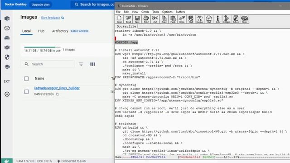Click the Open file icon in XEmacs toolbar
The image size is (290, 163).
click(119, 19)
